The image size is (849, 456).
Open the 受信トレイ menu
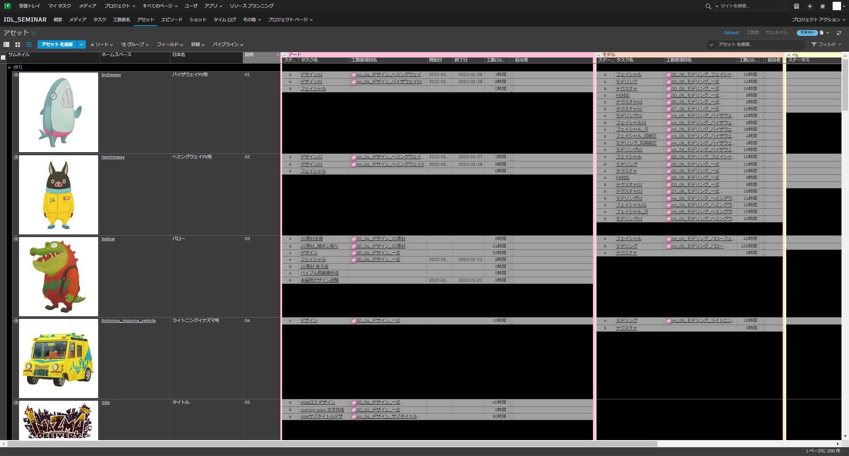coord(29,6)
